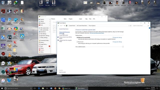Viewport: 160px width, 90px height.
Task: Launch Microsoft Edge from taskbar
Action: [x=39, y=88]
